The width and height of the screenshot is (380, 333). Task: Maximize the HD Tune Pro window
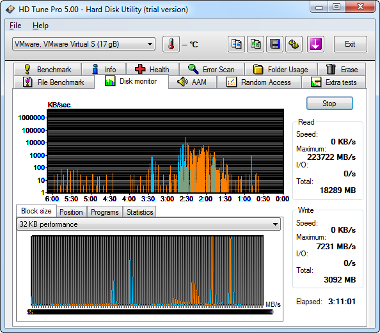click(336, 7)
